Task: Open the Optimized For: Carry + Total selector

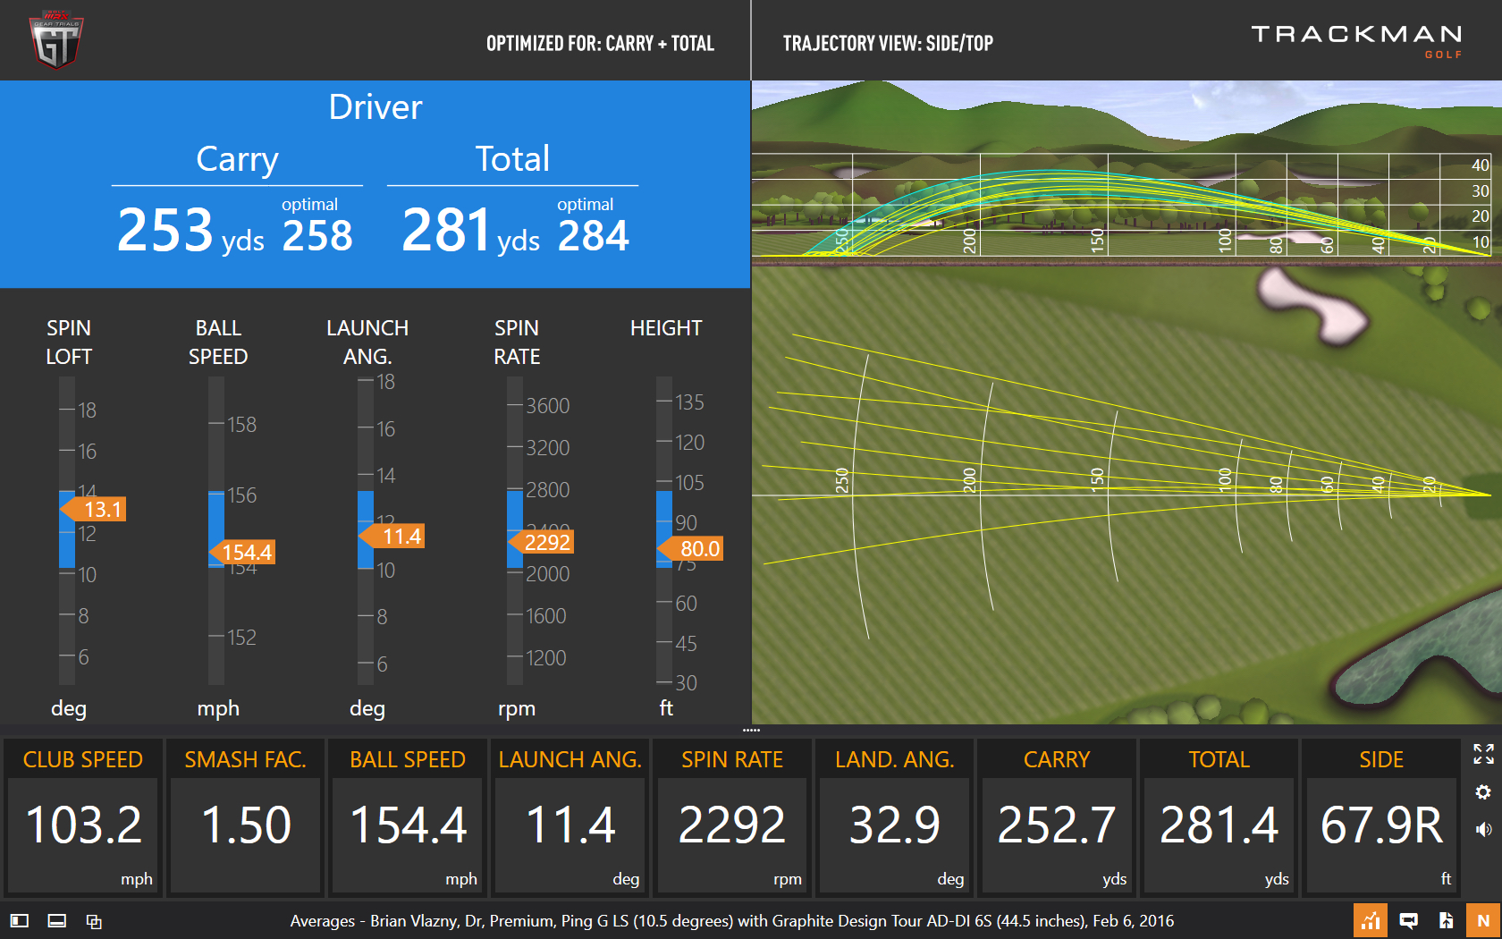Action: click(600, 43)
